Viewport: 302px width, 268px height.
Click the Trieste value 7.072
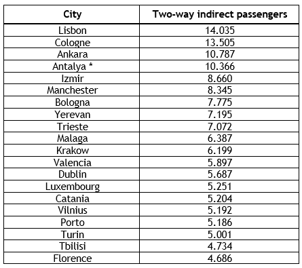point(220,127)
